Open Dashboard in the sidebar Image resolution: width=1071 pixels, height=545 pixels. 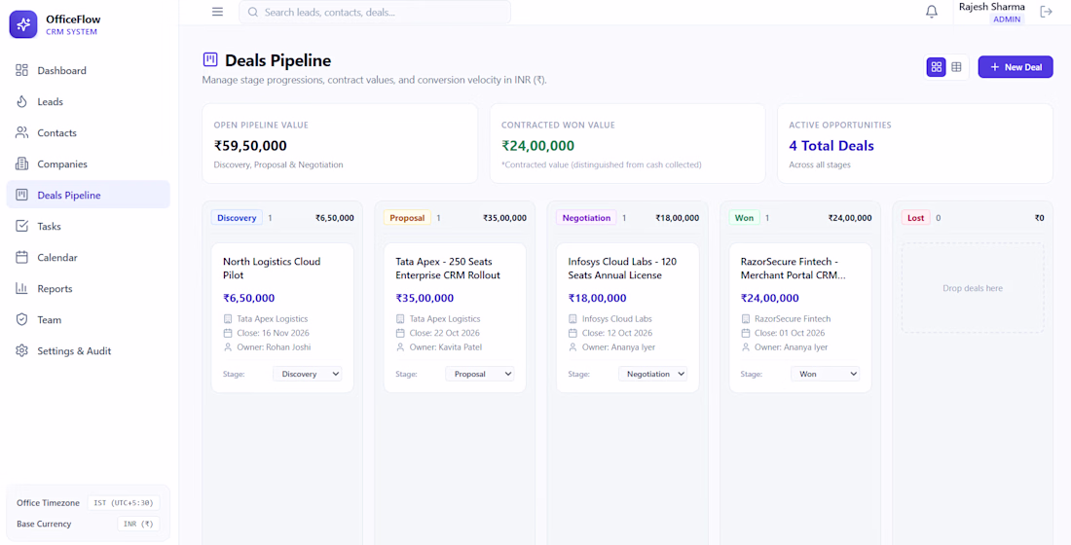tap(88, 70)
